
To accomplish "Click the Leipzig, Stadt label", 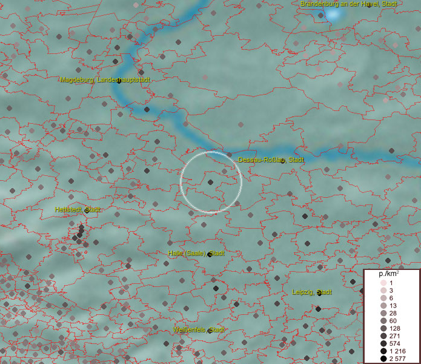I will [x=312, y=292].
